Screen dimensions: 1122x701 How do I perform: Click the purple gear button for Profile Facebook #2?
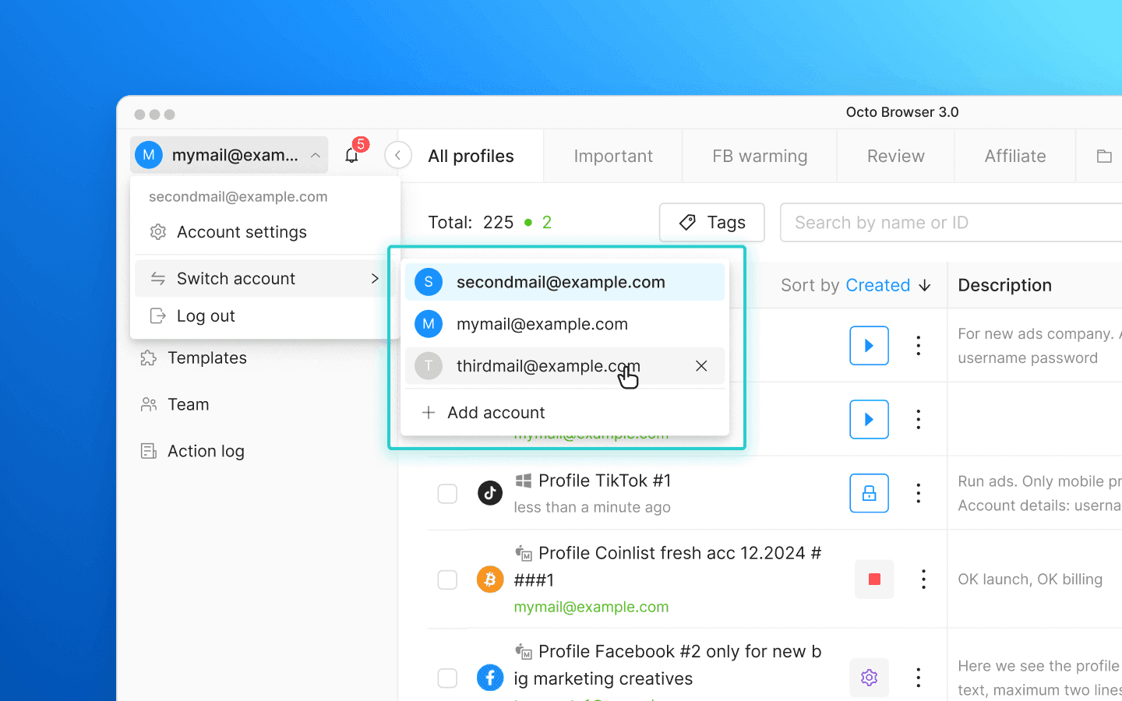point(870,678)
